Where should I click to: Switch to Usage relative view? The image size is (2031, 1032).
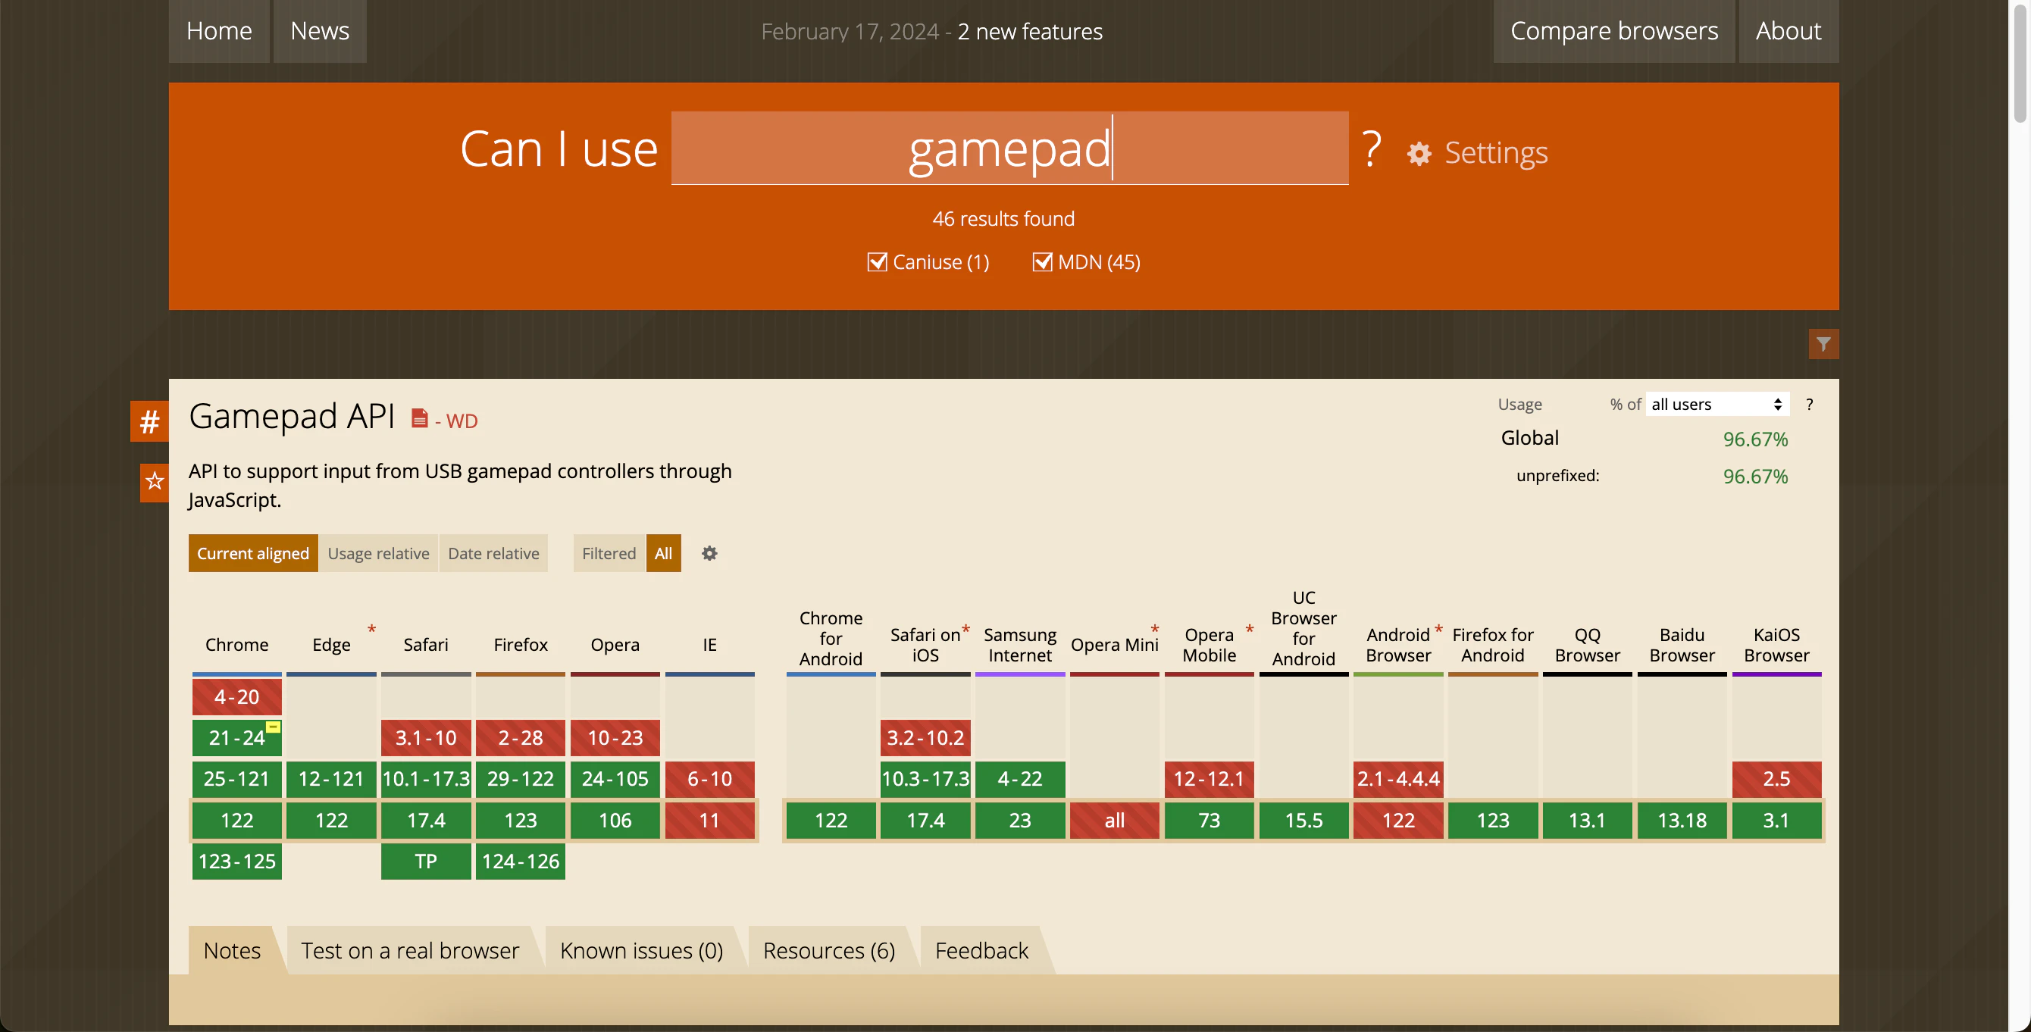[378, 553]
